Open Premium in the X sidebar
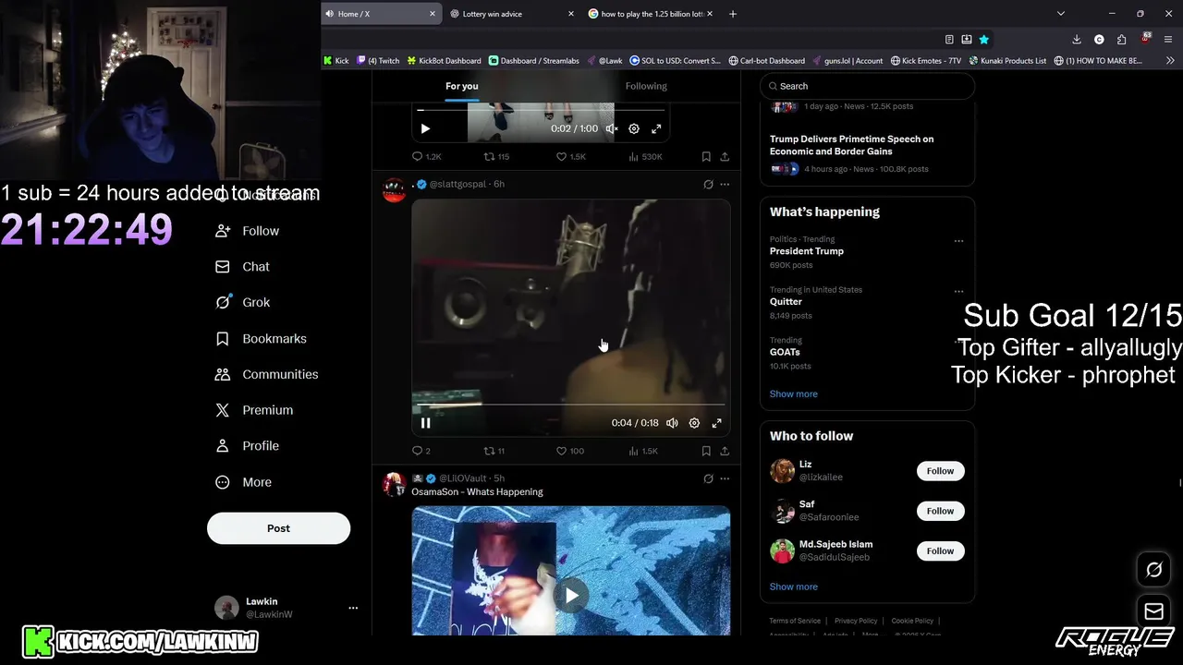The image size is (1183, 665). tap(254, 410)
